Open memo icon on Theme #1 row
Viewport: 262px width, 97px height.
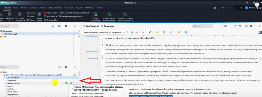pyautogui.click(x=75, y=75)
